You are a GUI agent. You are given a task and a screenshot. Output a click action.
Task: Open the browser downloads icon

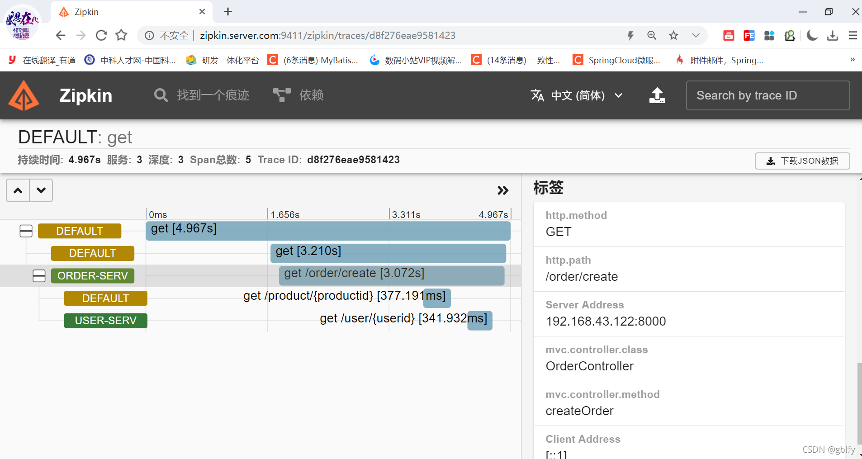pos(833,35)
